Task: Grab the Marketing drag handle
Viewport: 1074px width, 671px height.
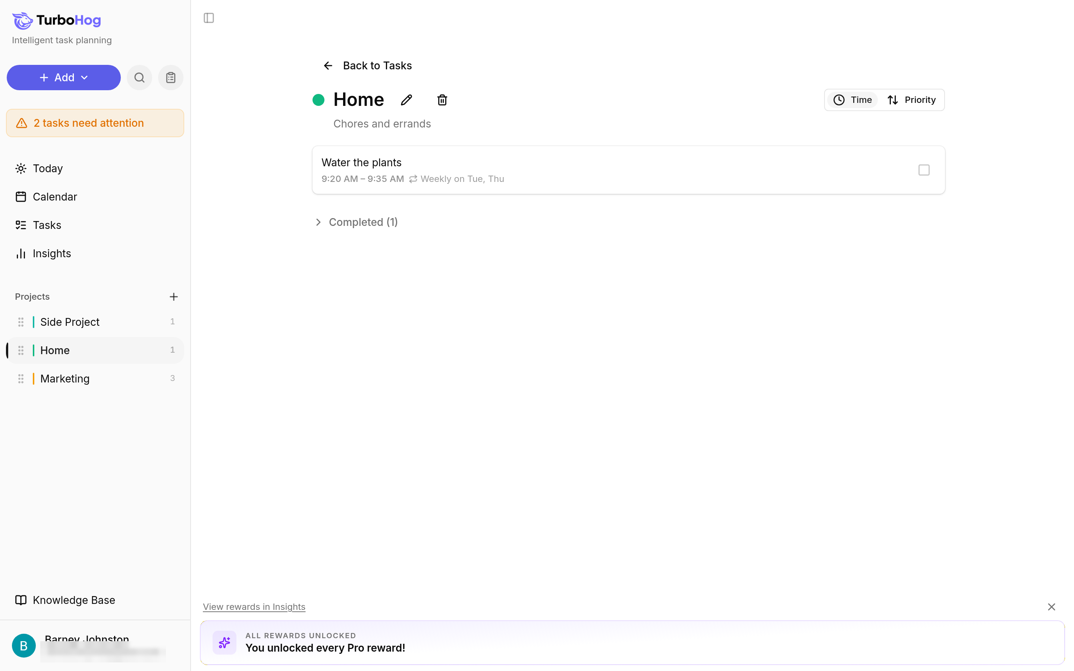Action: [21, 379]
